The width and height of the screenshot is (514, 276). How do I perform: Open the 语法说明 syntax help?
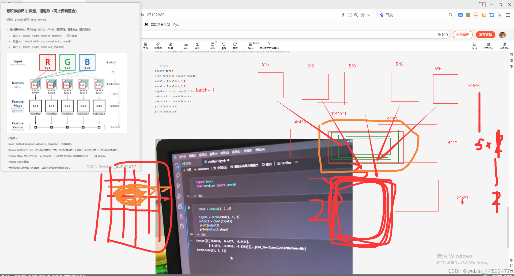pos(504,46)
